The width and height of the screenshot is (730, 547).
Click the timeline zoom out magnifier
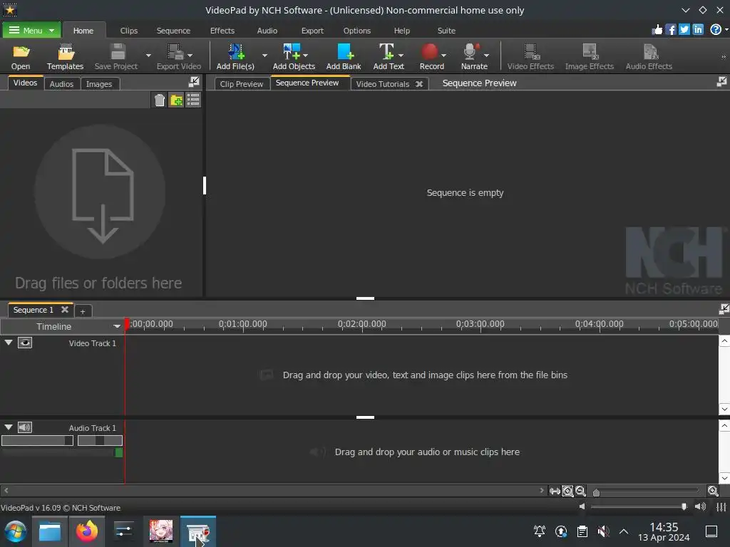point(580,491)
